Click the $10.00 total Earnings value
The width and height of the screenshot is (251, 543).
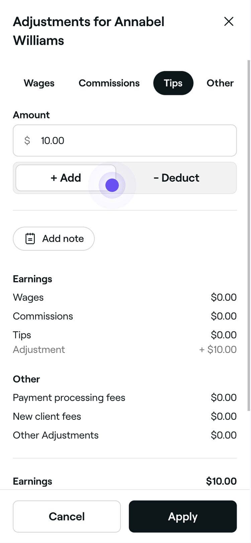point(221,481)
